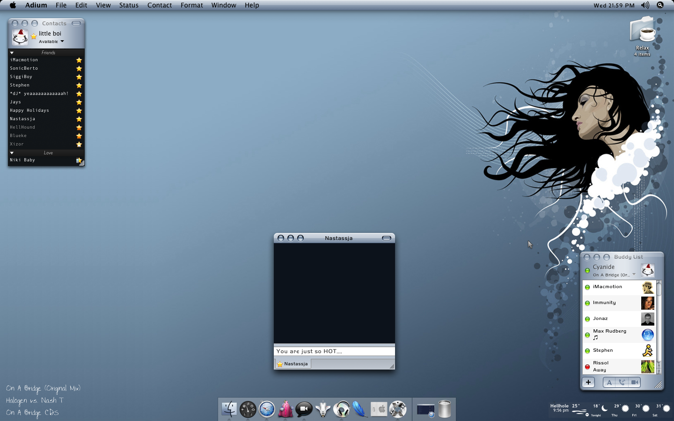Open the Apple menu
This screenshot has width=674, height=421.
(13, 5)
